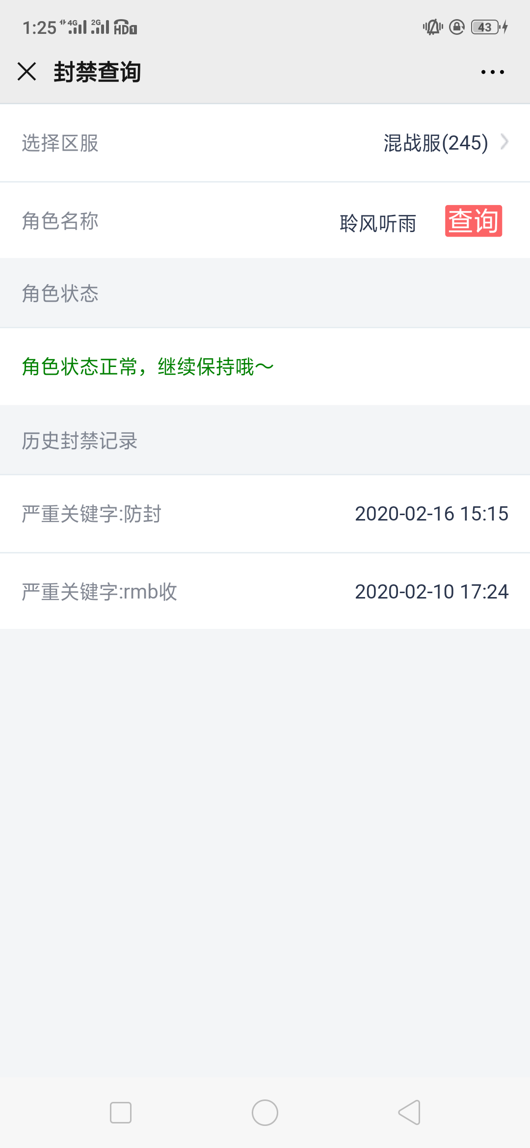Image resolution: width=530 pixels, height=1148 pixels.
Task: Open the three-dot more options menu
Action: [492, 72]
